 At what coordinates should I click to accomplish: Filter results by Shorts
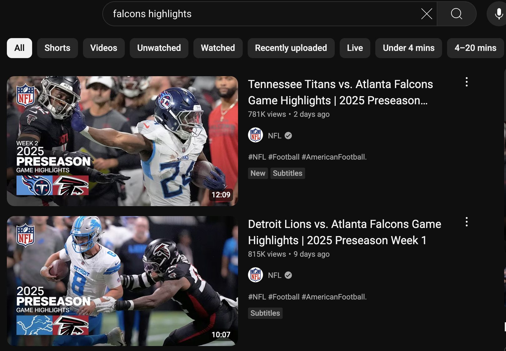pyautogui.click(x=57, y=48)
